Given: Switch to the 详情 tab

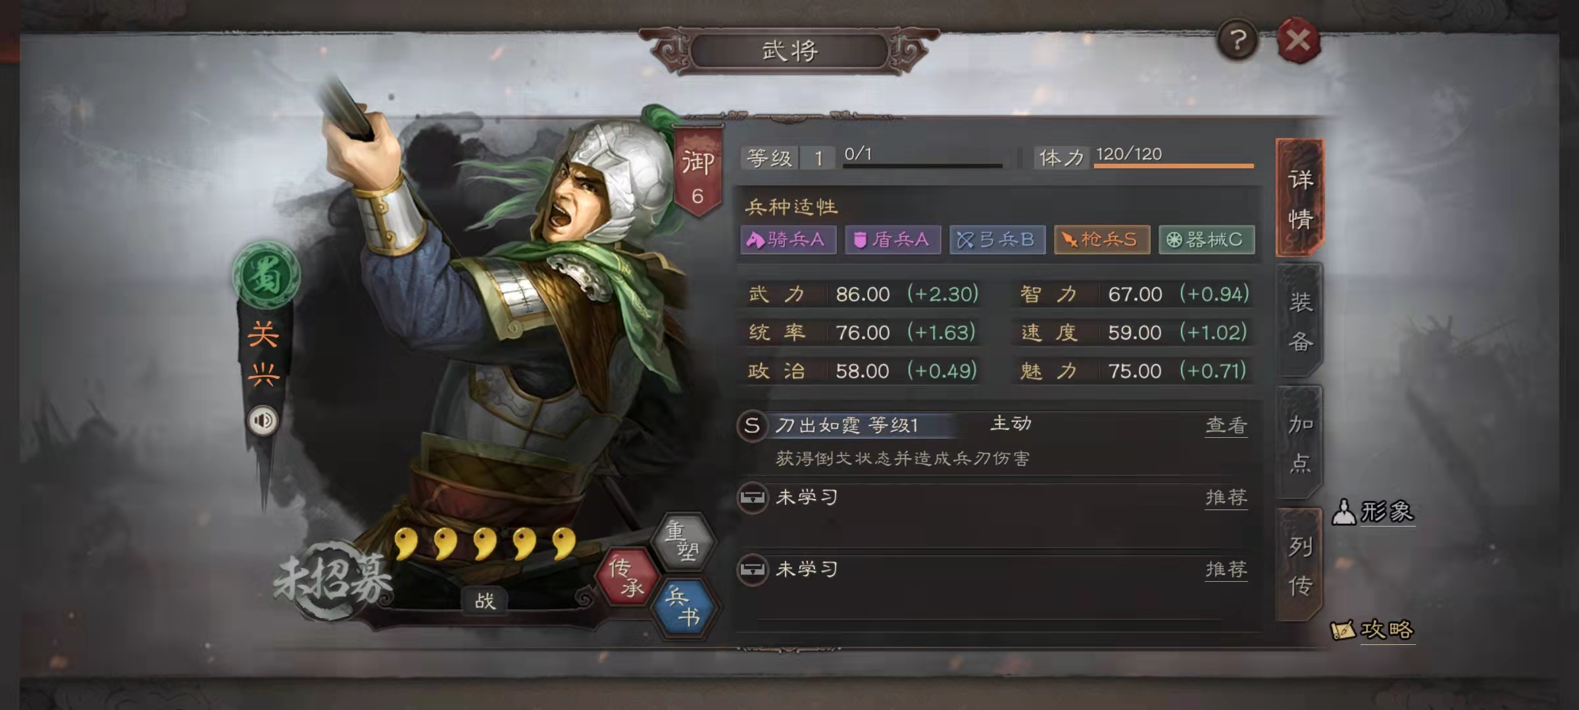Looking at the screenshot, I should [x=1300, y=198].
